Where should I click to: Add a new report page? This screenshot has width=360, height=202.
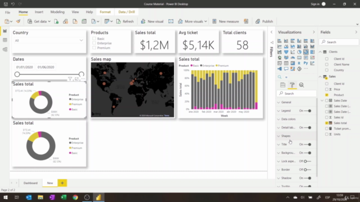pyautogui.click(x=62, y=183)
